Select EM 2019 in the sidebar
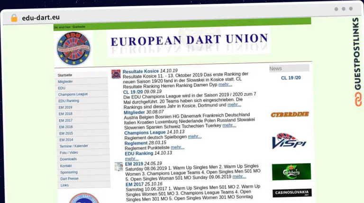The image size is (364, 203). coord(65,107)
